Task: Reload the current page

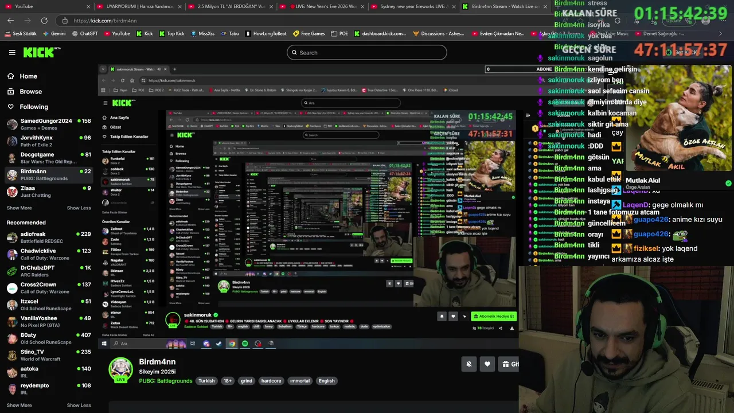Action: pos(44,21)
